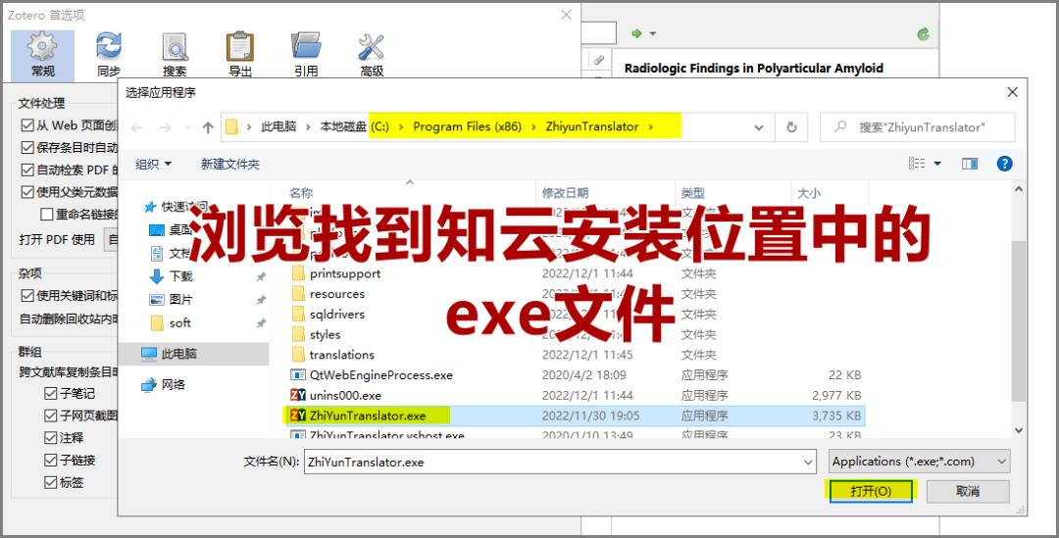Open the dialog help icon
Viewport: 1059px width, 538px height.
click(1004, 164)
